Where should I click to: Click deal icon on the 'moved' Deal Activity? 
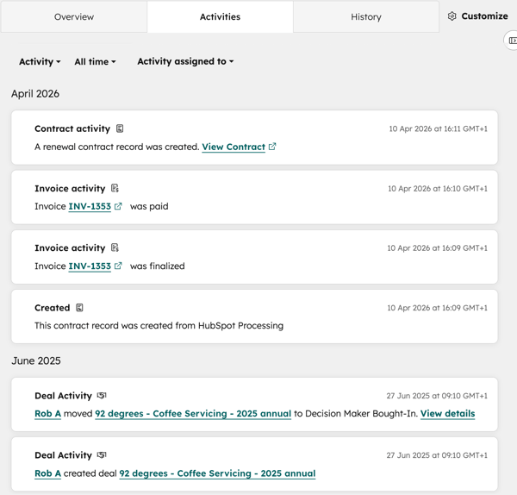102,395
